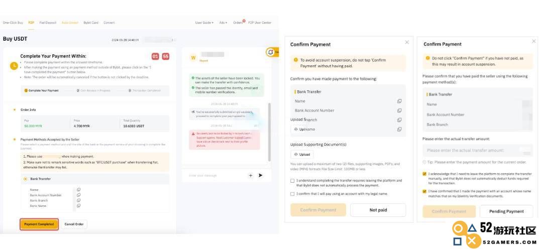Screen dimensions: 541x251
Task: Click Upload supporting document button
Action: [x=302, y=155]
